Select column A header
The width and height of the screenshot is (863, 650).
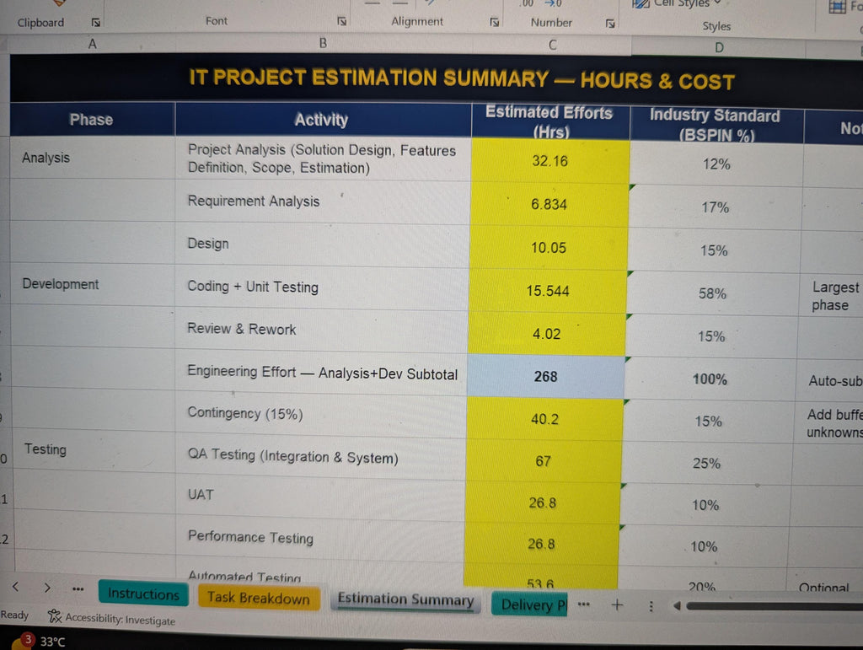tap(93, 44)
